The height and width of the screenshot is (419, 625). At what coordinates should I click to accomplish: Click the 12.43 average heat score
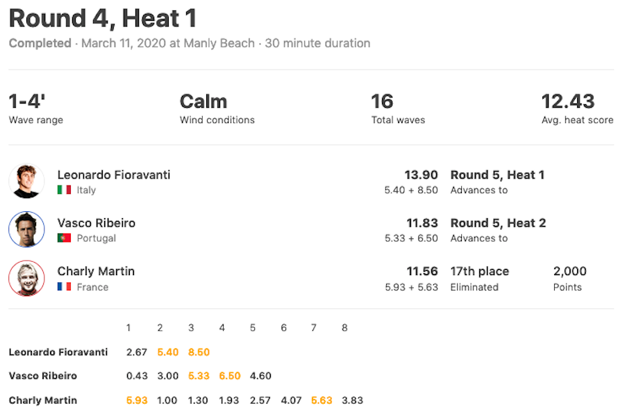(x=568, y=101)
